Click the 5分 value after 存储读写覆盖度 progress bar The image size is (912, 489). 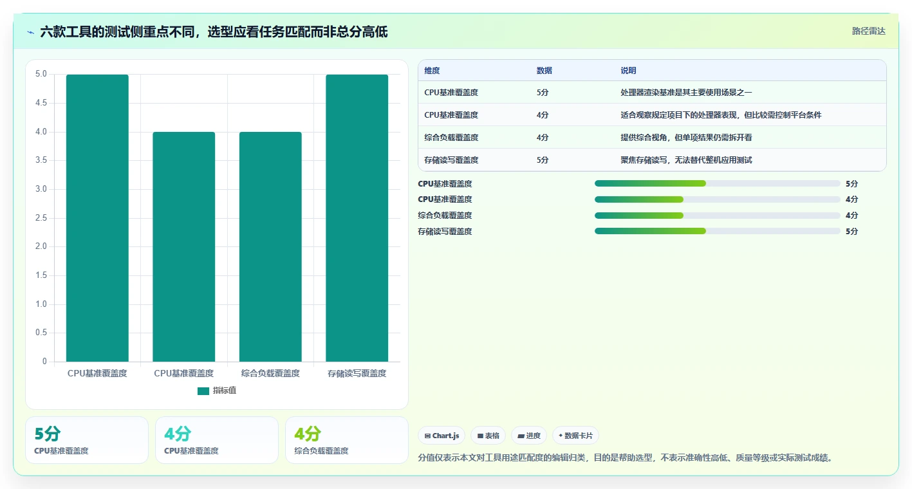(x=852, y=231)
